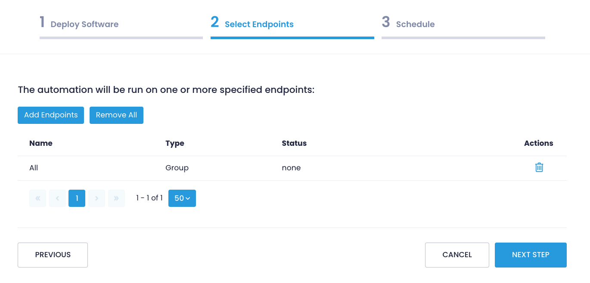
Task: Select the Select Endpoints step
Action: [x=259, y=24]
